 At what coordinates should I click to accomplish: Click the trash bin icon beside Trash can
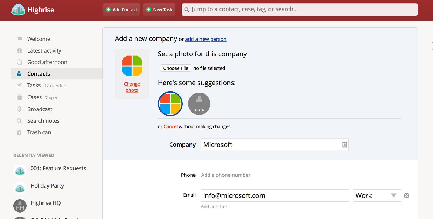coord(19,132)
